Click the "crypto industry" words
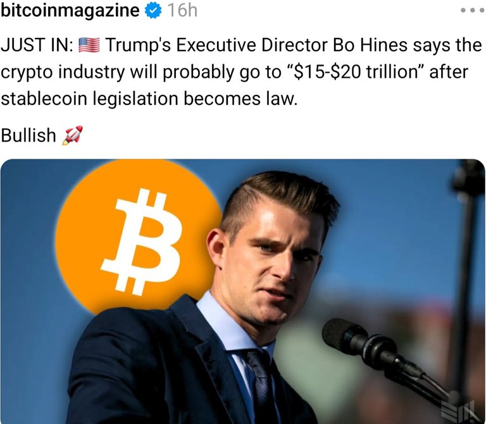This screenshot has height=424, width=486. [x=63, y=73]
